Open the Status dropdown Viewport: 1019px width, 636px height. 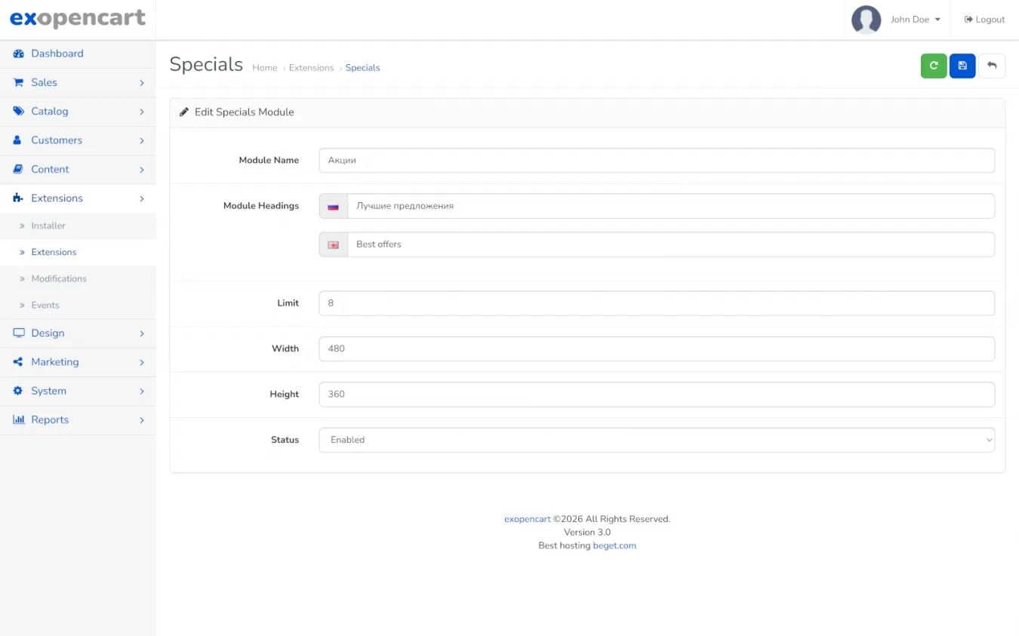coord(656,440)
